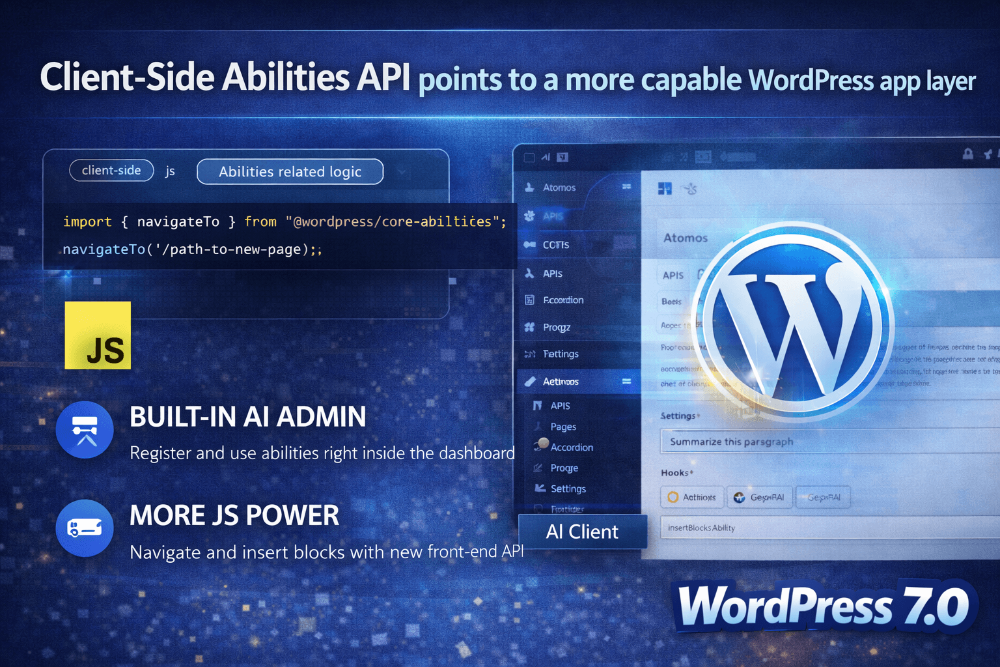Screen dimensions: 1000x667
Task: Click the Hooks label in the content panel
Action: pyautogui.click(x=677, y=473)
